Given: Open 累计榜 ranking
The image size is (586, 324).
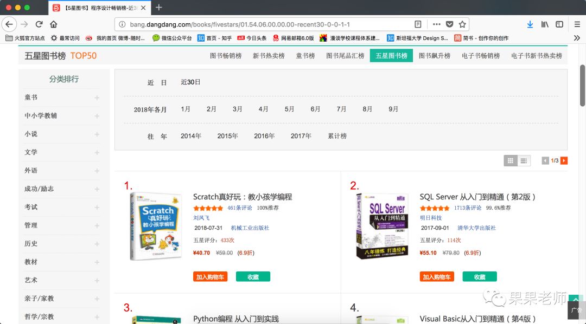Looking at the screenshot, I should click(337, 136).
